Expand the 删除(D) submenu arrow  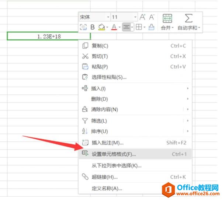188,99
